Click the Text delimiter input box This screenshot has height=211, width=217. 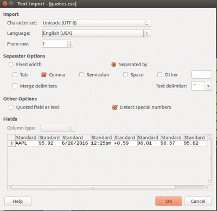point(198,86)
